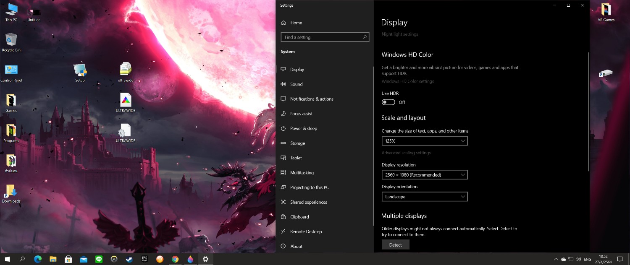Click the colorful droplet taskbar icon
630x265 pixels.
click(190, 259)
